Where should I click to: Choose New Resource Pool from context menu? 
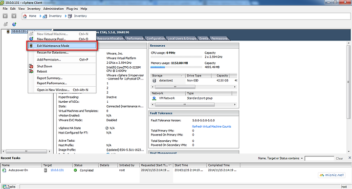point(62,39)
